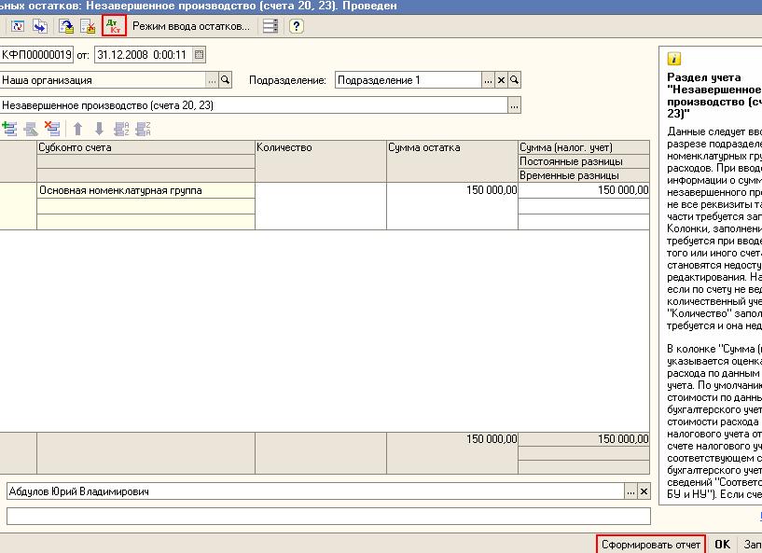Click the responsible field Абдулов Юрий Владимирович

(316, 491)
